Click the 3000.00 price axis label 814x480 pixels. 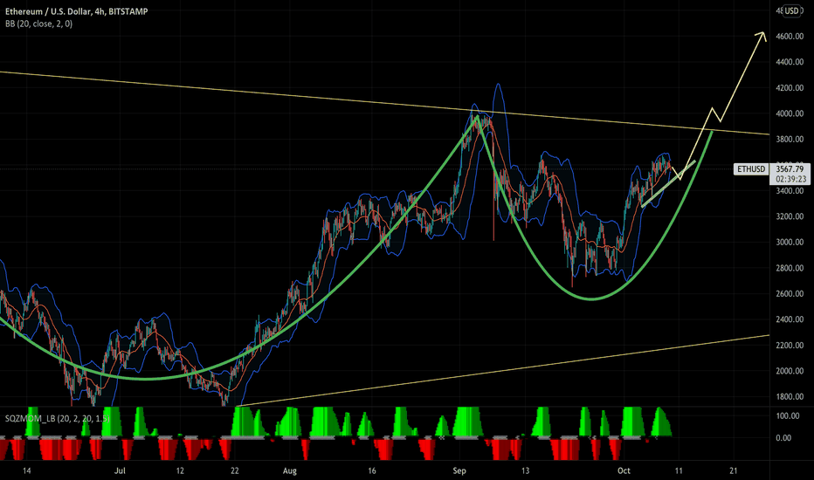790,243
